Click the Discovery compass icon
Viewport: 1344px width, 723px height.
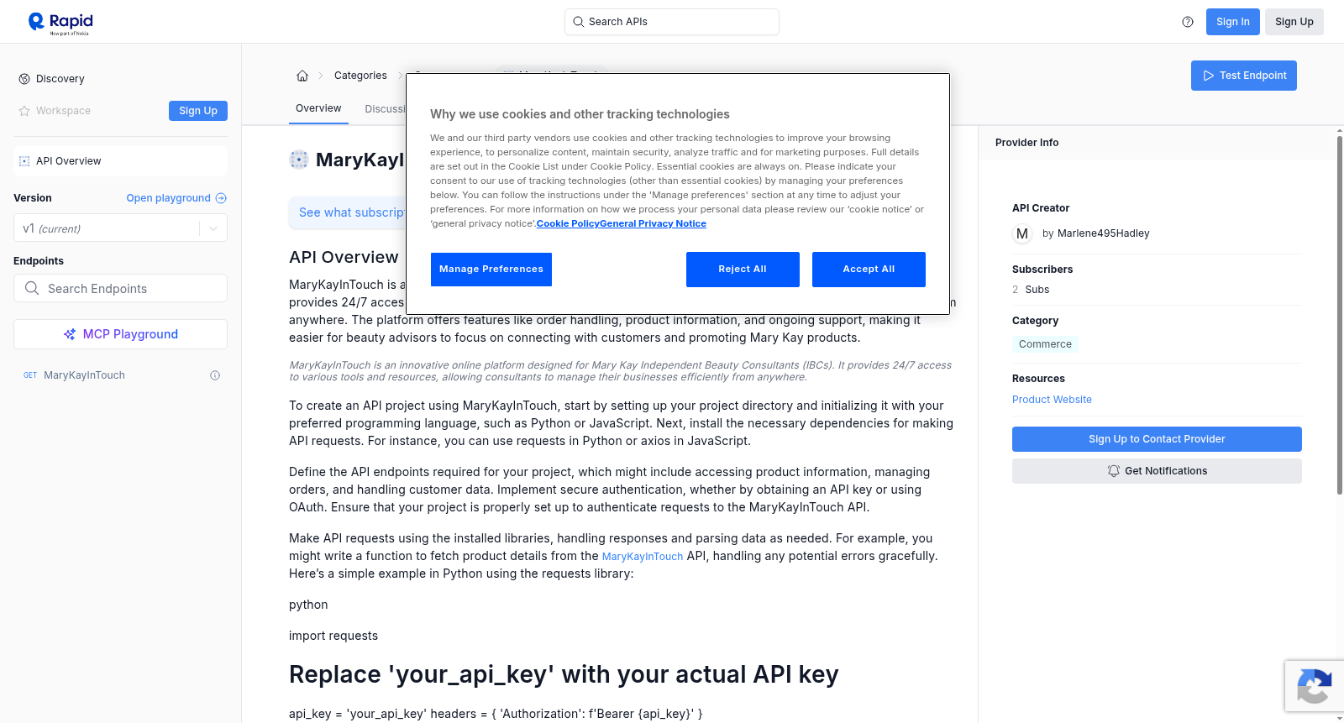pos(24,79)
